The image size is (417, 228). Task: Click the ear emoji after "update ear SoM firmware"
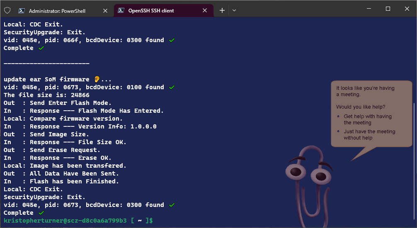tap(97, 79)
